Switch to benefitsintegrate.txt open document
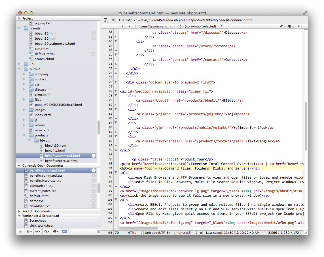The width and height of the screenshot is (324, 257). pos(45,181)
